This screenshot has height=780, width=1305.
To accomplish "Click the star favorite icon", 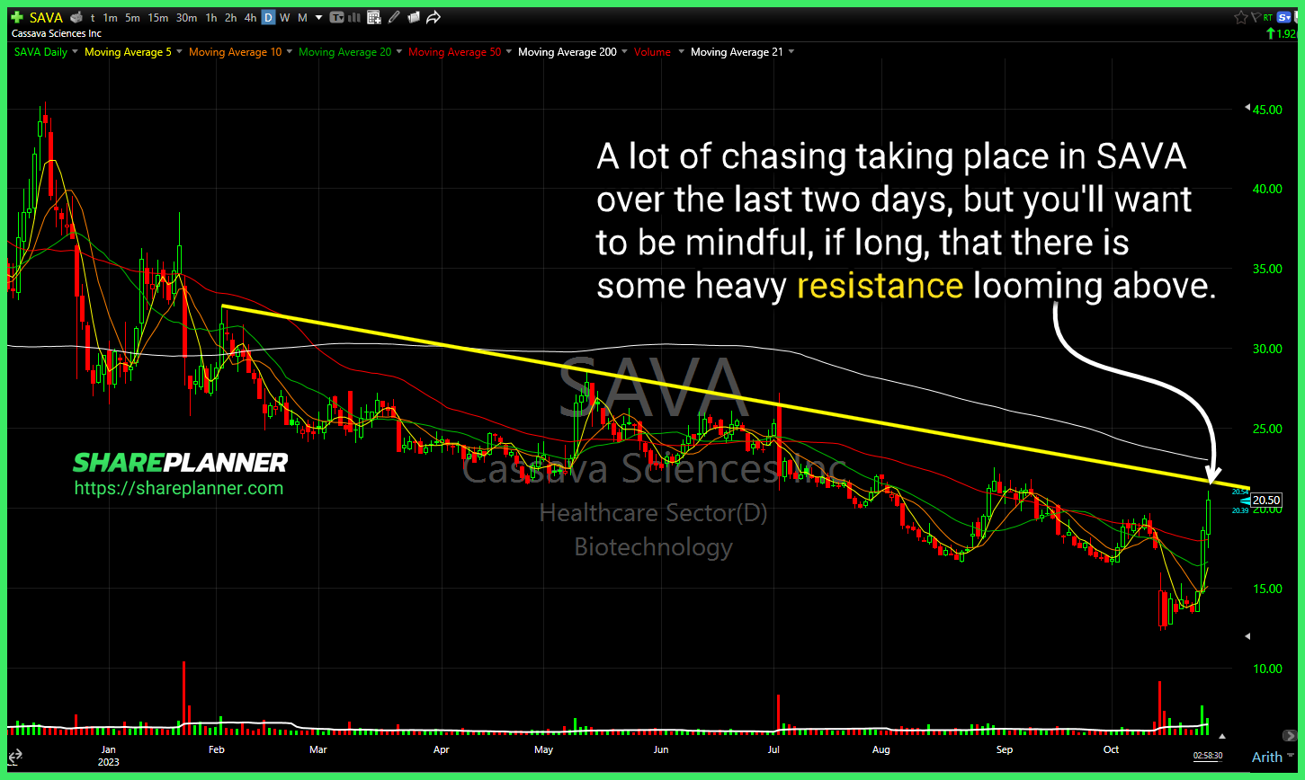I will tap(1240, 17).
